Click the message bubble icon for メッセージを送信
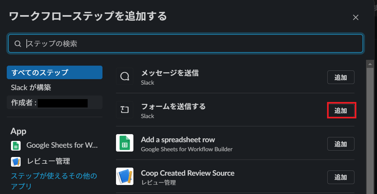The height and width of the screenshot is (194, 377). click(x=125, y=76)
